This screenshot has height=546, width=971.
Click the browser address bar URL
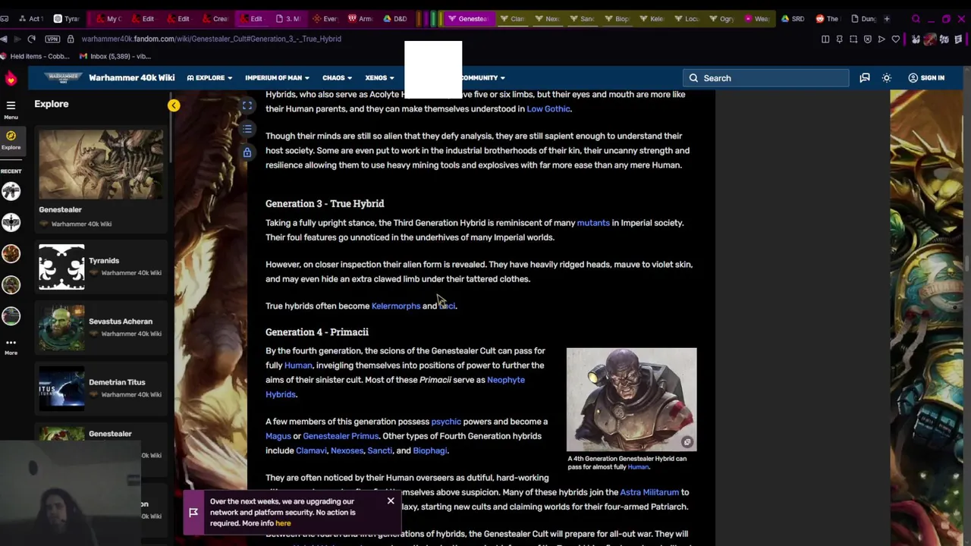211,39
